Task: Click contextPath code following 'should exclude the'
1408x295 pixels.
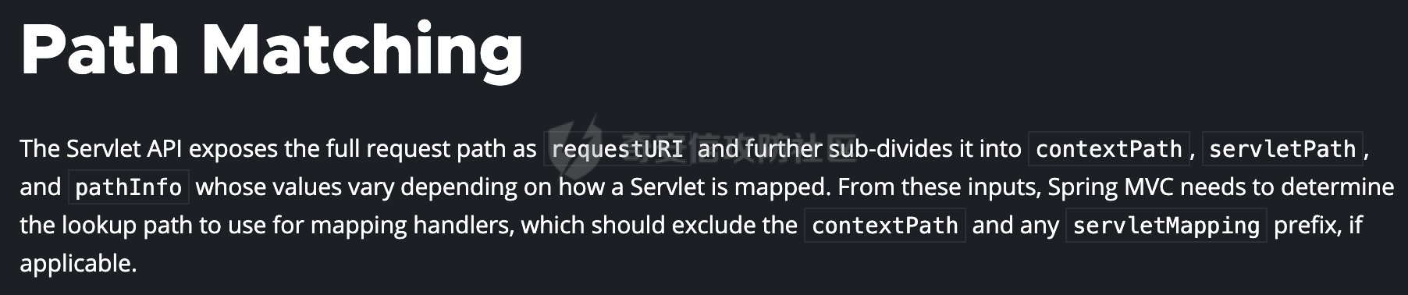Action: (885, 226)
